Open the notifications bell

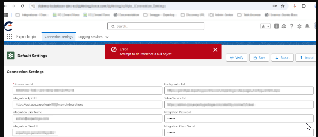click(x=307, y=26)
